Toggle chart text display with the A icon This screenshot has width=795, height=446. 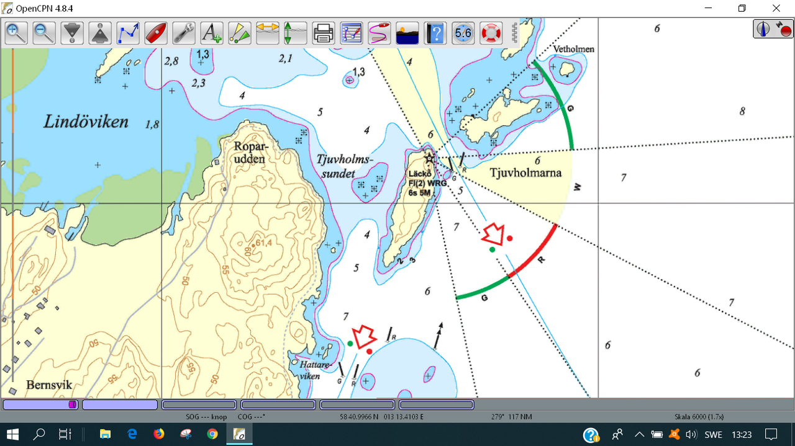[212, 32]
